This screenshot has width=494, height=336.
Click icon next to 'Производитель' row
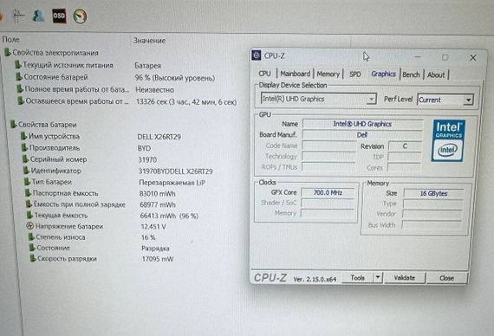point(24,147)
